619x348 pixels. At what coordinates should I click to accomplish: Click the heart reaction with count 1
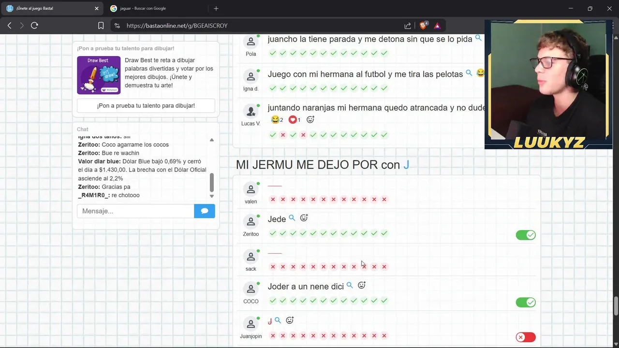[294, 119]
